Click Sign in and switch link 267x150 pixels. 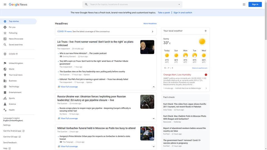click(183, 12)
